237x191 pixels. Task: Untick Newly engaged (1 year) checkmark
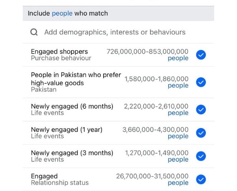tap(201, 133)
